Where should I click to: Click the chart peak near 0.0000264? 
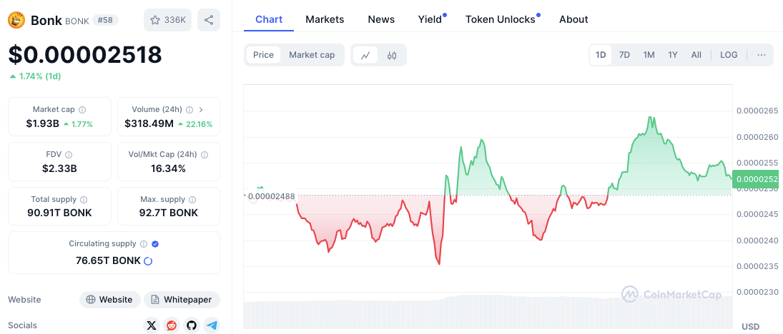click(x=651, y=117)
